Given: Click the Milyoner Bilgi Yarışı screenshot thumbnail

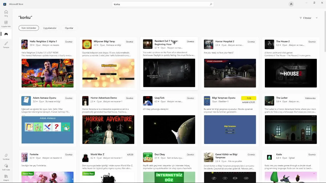Looking at the screenshot, I should point(108,73).
